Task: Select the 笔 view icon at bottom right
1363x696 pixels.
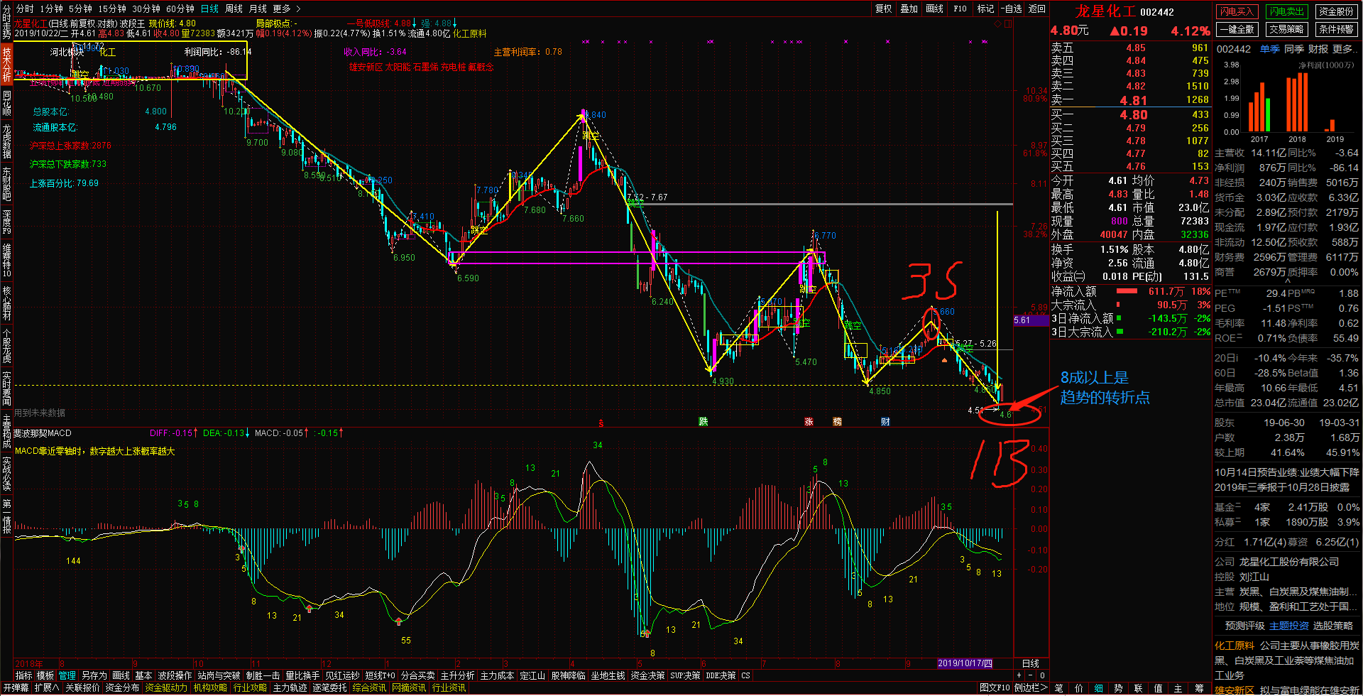Action: [x=1059, y=688]
